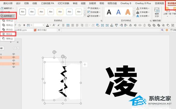Click the 替换文字 (Alt Text) button
The width and height of the screenshot is (176, 109).
pos(157,12)
